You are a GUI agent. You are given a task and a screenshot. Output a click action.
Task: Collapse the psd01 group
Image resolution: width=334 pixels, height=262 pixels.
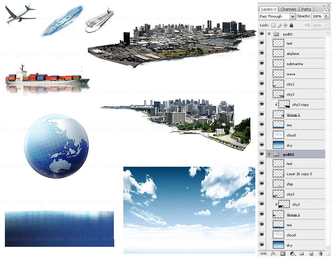pos(269,34)
